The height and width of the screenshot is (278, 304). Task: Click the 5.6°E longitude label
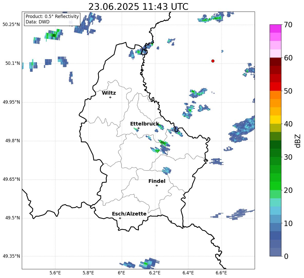pos(55,273)
